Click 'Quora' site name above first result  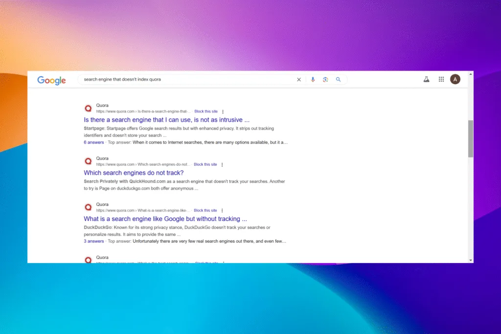(102, 105)
